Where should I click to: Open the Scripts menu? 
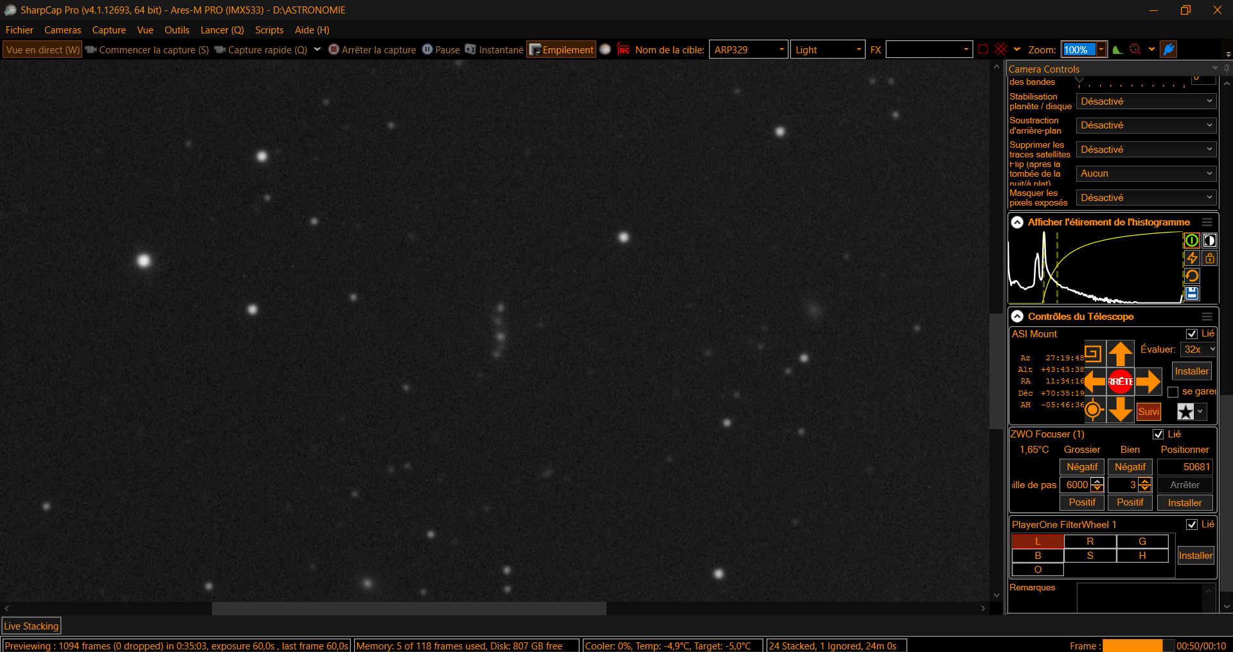269,30
